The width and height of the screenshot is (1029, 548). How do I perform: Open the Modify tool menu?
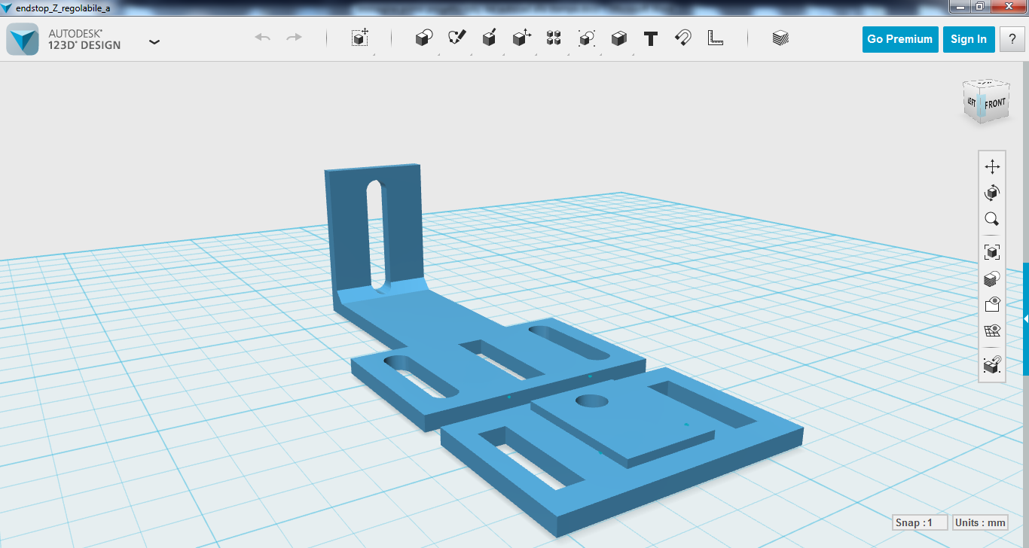click(x=521, y=38)
